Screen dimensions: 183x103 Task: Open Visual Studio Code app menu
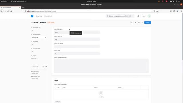coord(18,1)
